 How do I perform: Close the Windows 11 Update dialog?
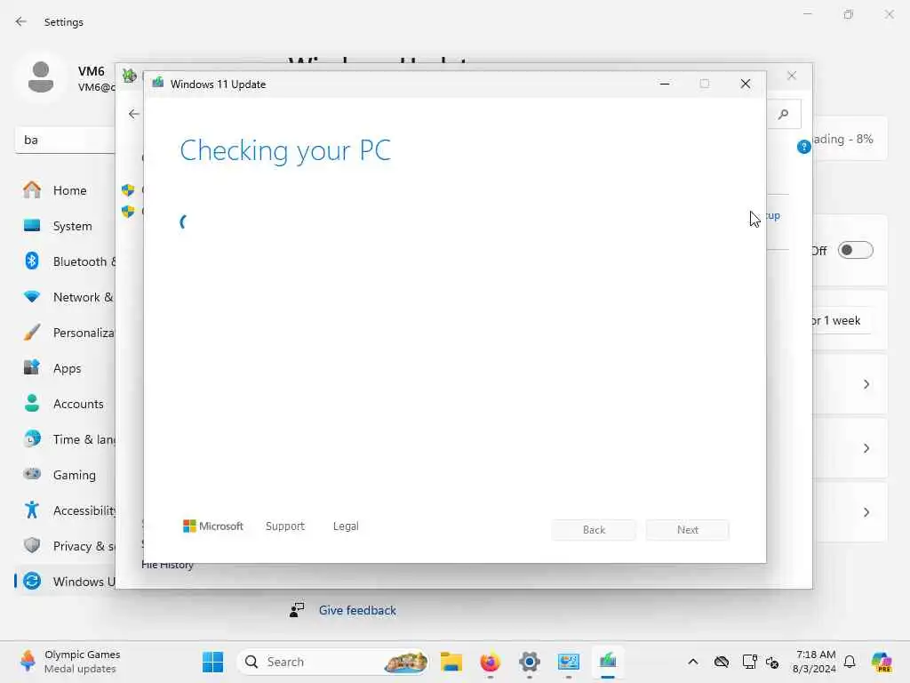pos(746,84)
